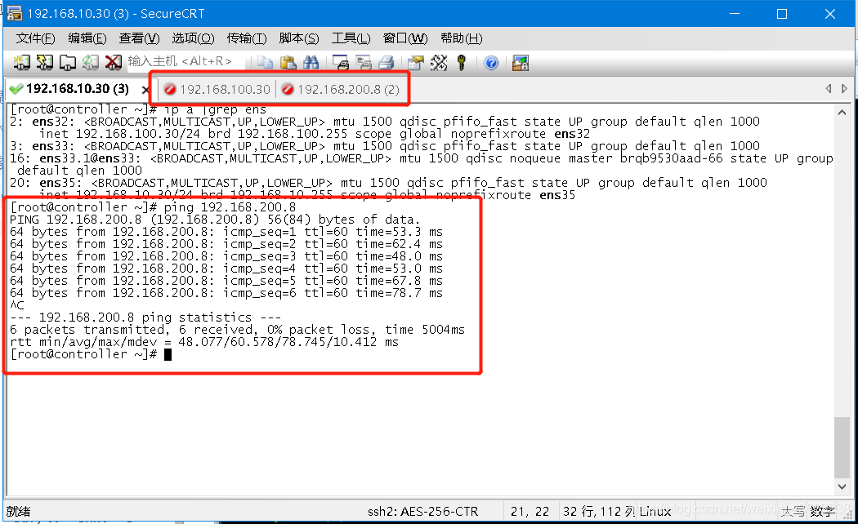Click the Printer icon

click(387, 63)
